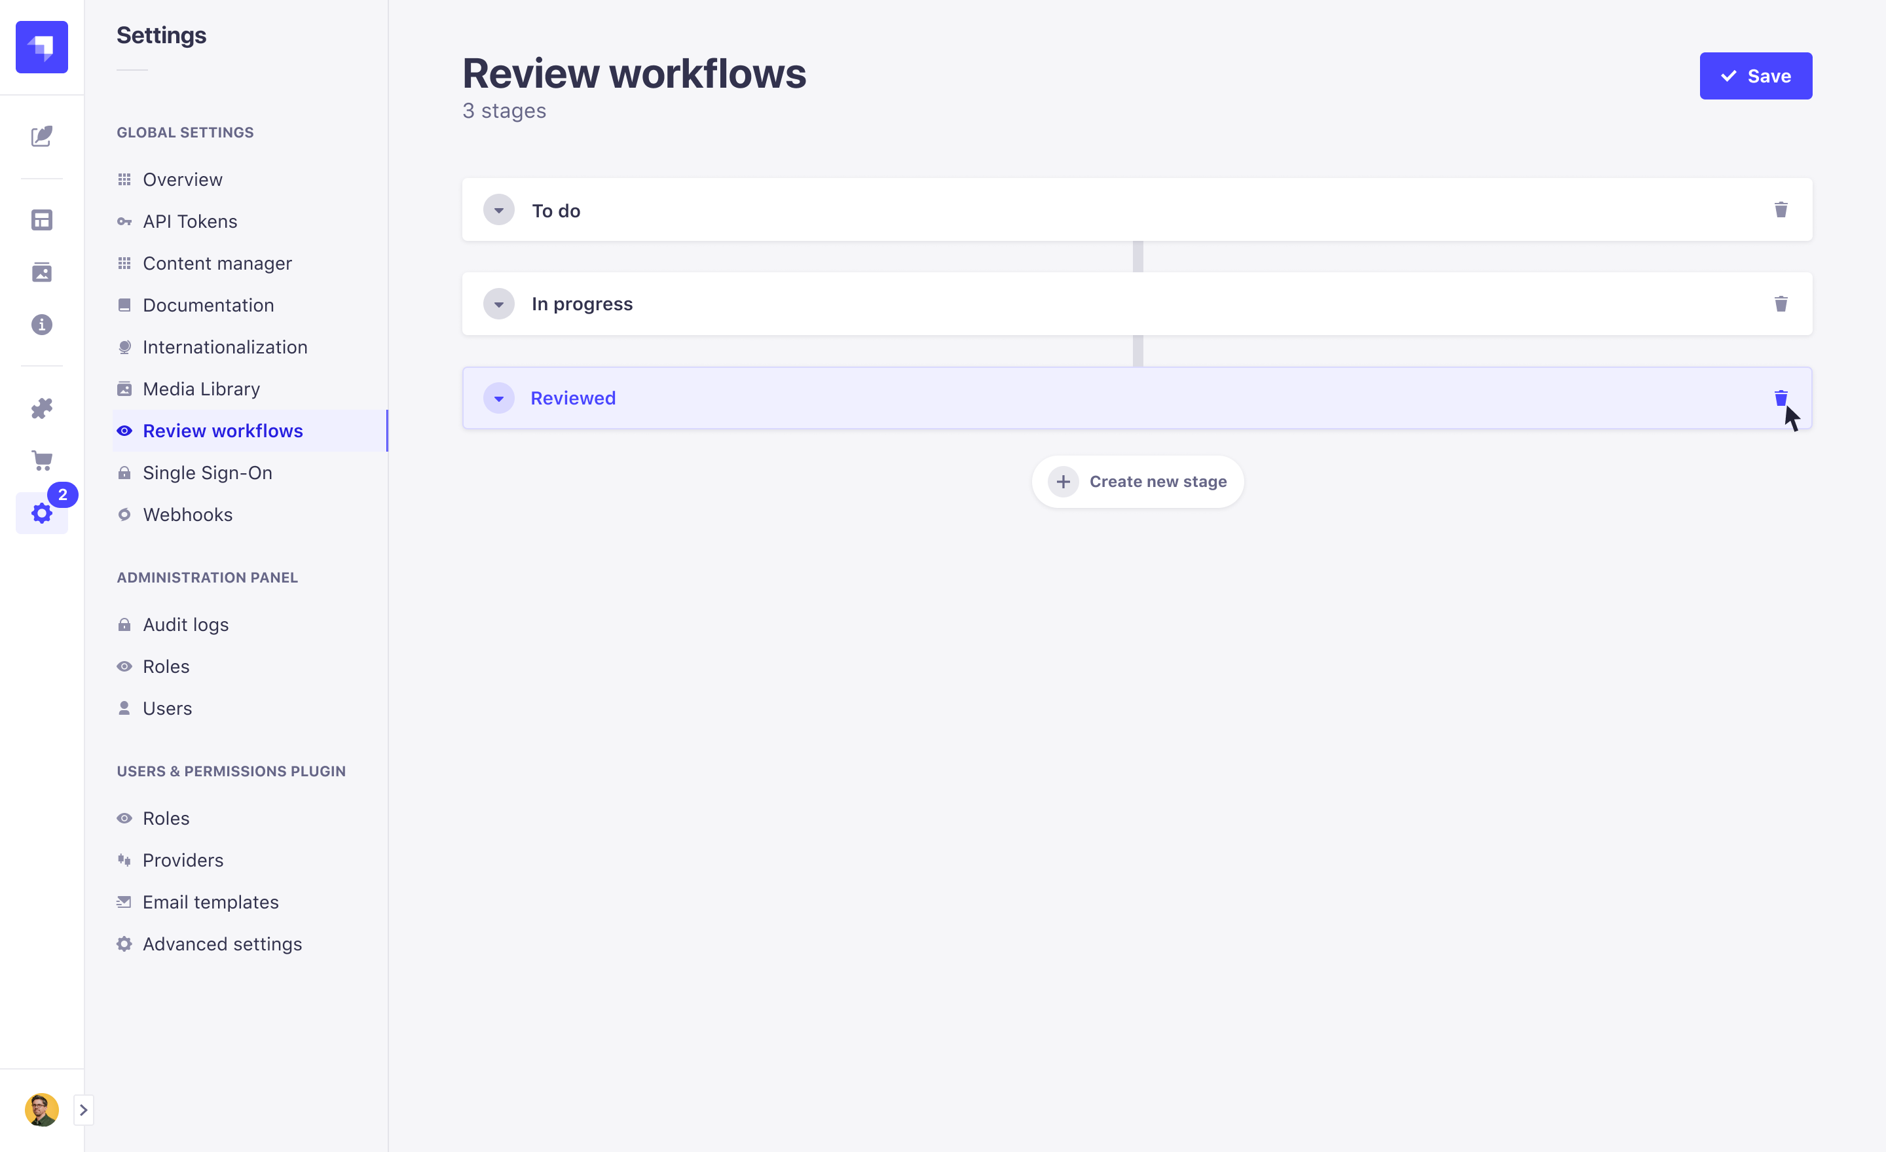1886x1152 pixels.
Task: Go to Webhooks settings
Action: click(187, 514)
